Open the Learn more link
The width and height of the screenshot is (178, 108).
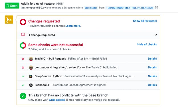[73, 26]
